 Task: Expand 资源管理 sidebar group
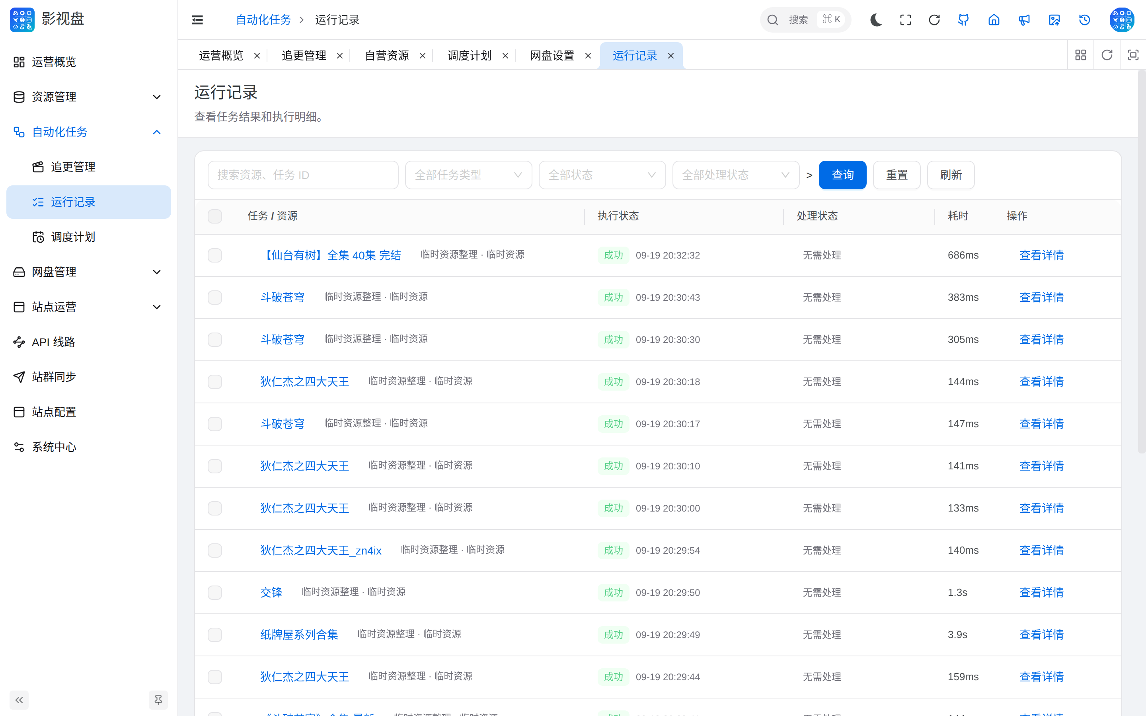pyautogui.click(x=89, y=97)
